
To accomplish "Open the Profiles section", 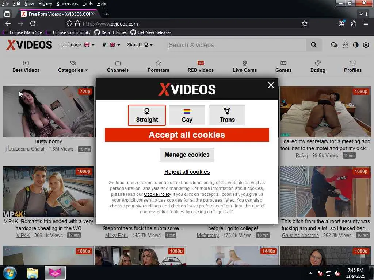I will [353, 67].
